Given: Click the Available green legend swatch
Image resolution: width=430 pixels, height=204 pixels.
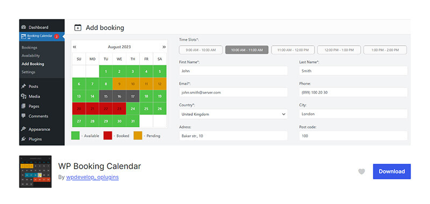Looking at the screenshot, I should pyautogui.click(x=75, y=135).
